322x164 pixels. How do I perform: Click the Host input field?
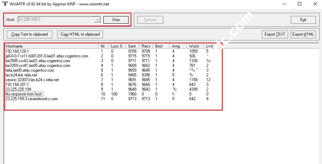tap(56, 20)
